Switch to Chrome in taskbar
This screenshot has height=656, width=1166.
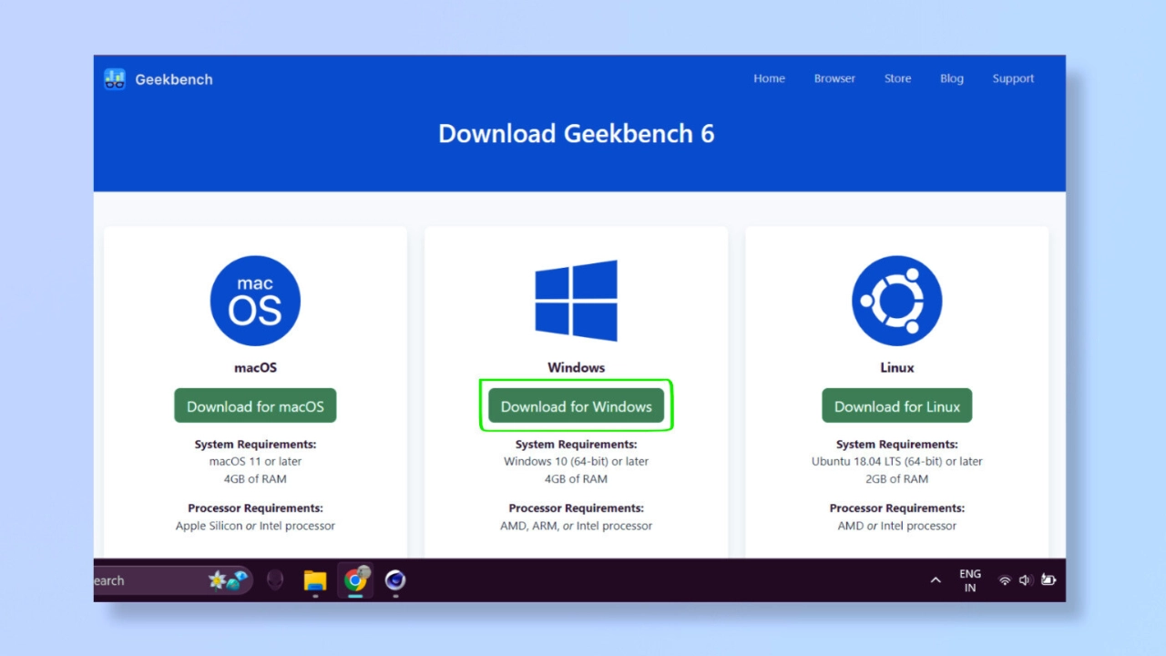pyautogui.click(x=355, y=580)
